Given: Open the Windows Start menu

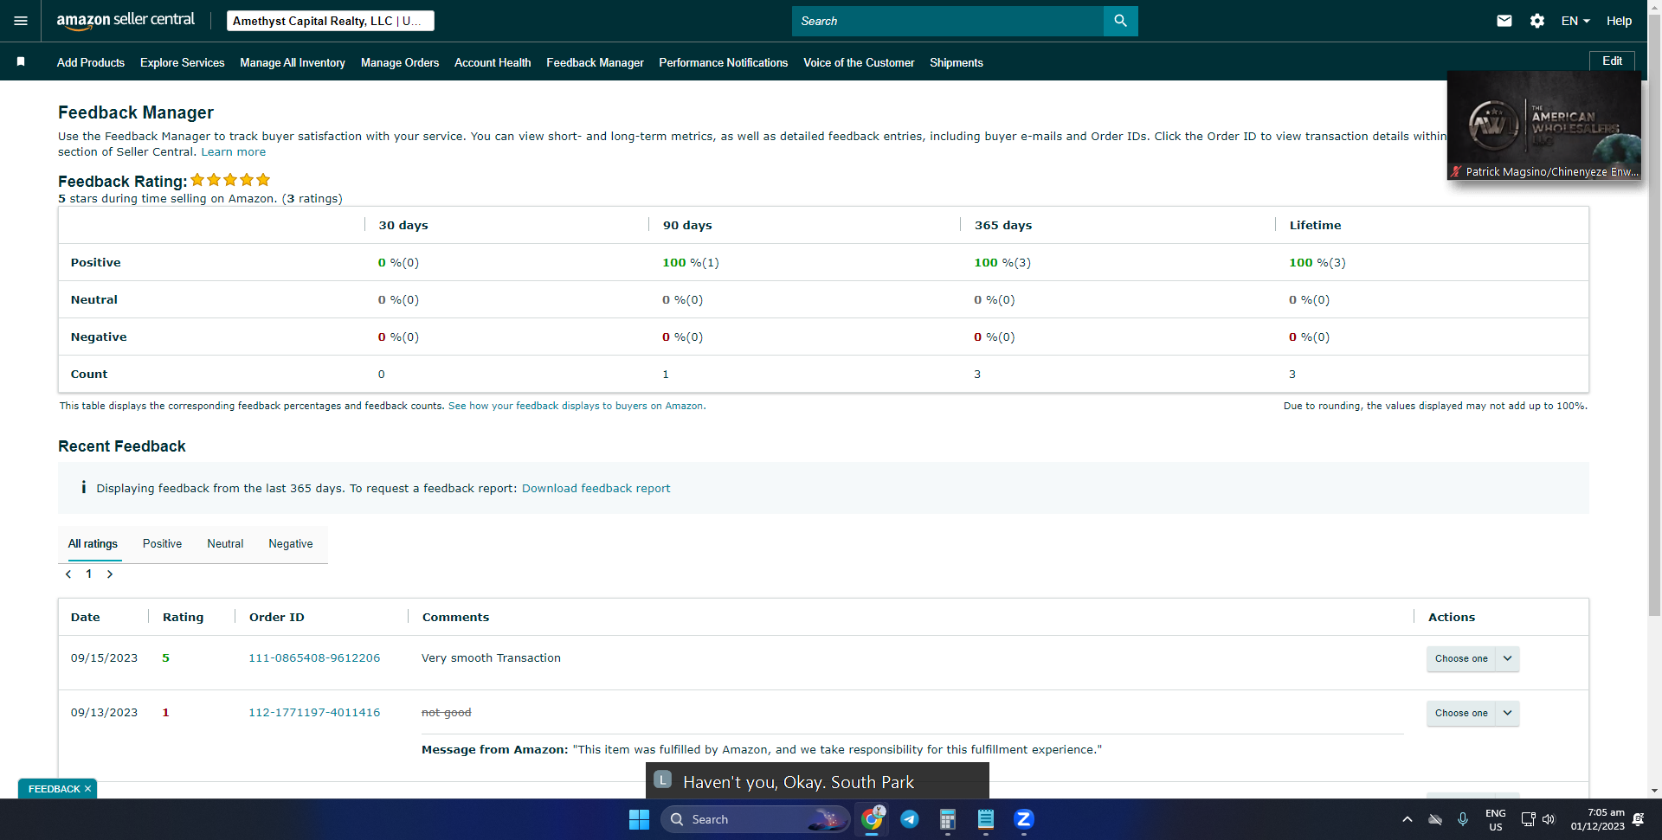Looking at the screenshot, I should [639, 819].
